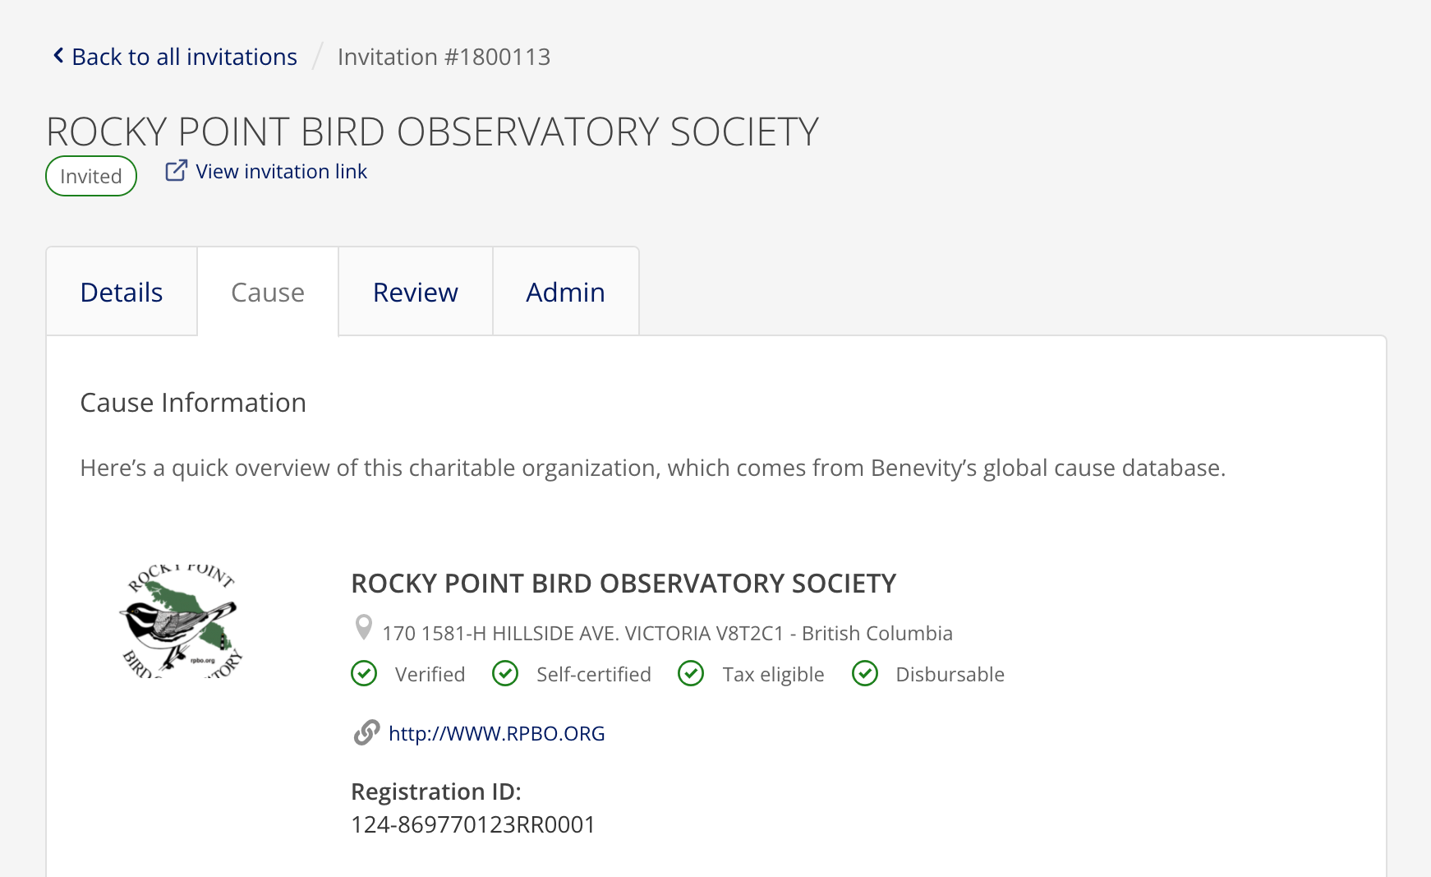Image resolution: width=1431 pixels, height=877 pixels.
Task: Visit the http://WWW.RPBO.ORG website link
Action: point(496,733)
